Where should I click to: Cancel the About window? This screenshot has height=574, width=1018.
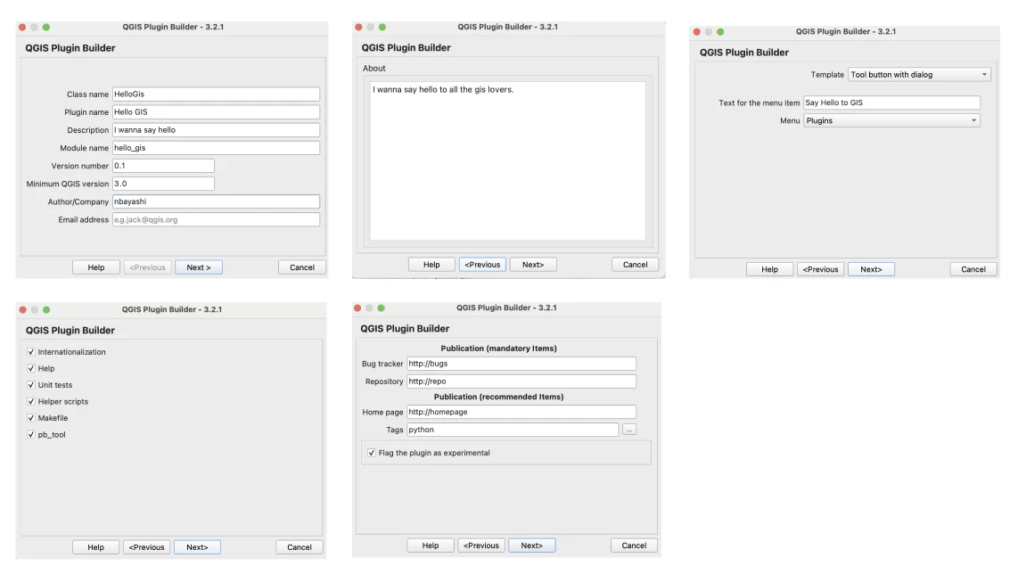[x=635, y=265]
